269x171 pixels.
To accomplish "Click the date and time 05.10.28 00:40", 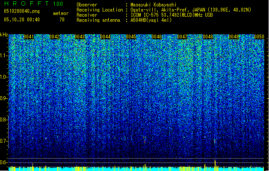I will (22, 20).
